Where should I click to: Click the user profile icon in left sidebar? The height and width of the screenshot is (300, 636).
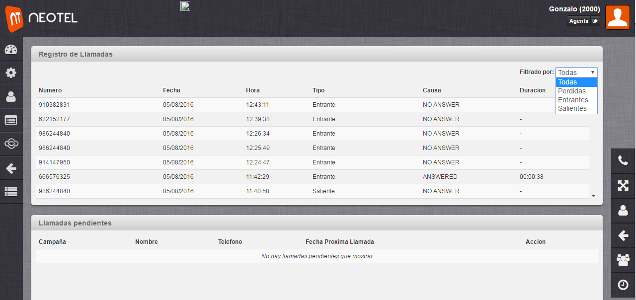(x=11, y=96)
